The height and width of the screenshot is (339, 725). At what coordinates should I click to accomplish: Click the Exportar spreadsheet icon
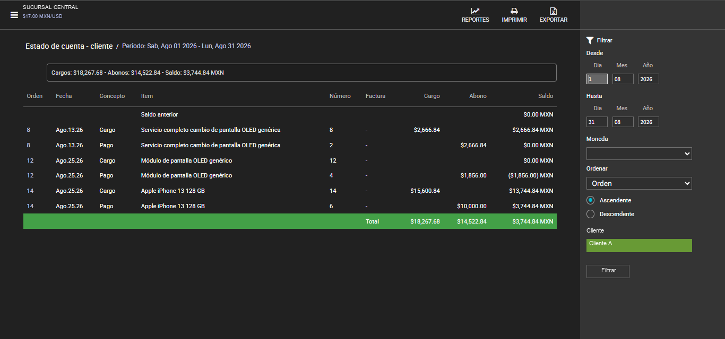point(553,11)
